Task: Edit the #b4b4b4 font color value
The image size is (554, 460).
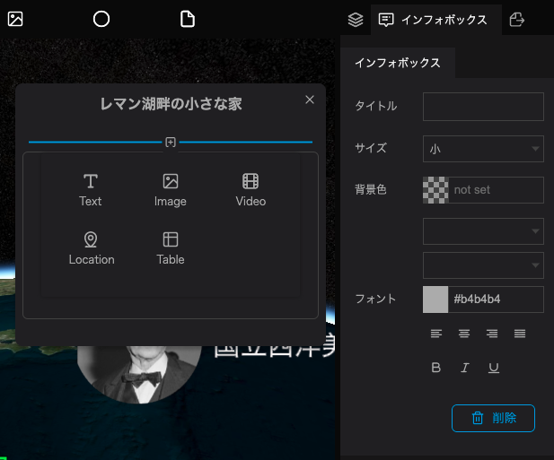Action: tap(496, 299)
